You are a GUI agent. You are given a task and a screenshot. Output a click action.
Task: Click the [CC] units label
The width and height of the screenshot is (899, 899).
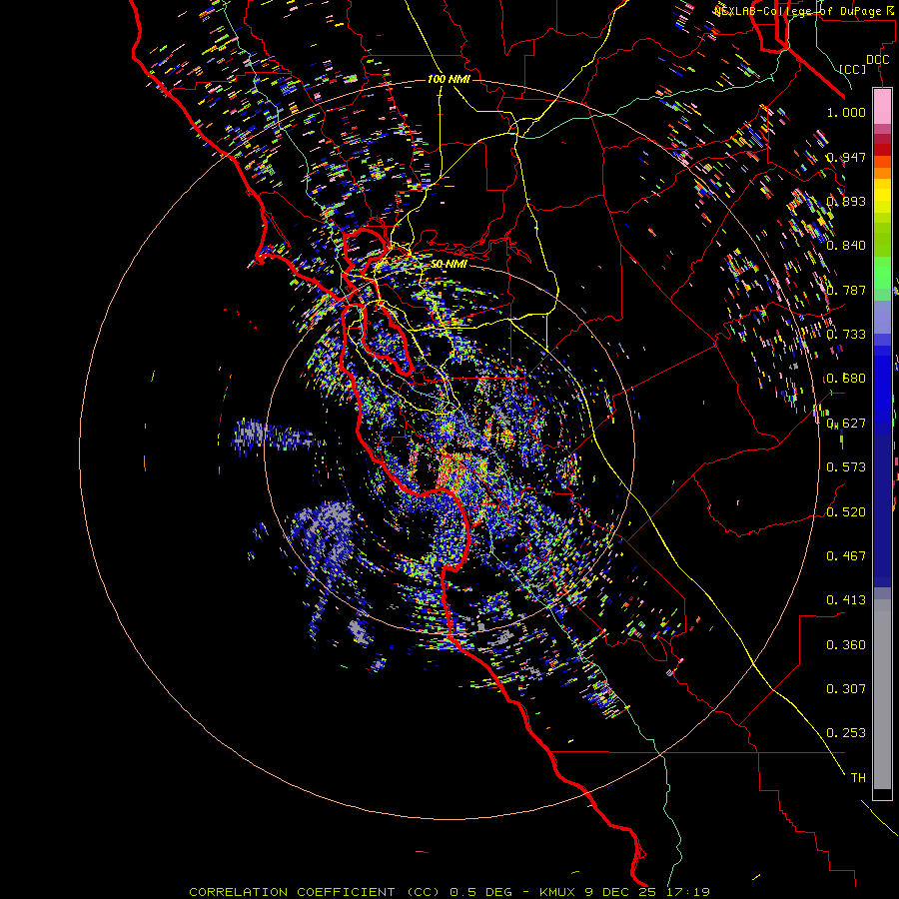click(x=853, y=69)
